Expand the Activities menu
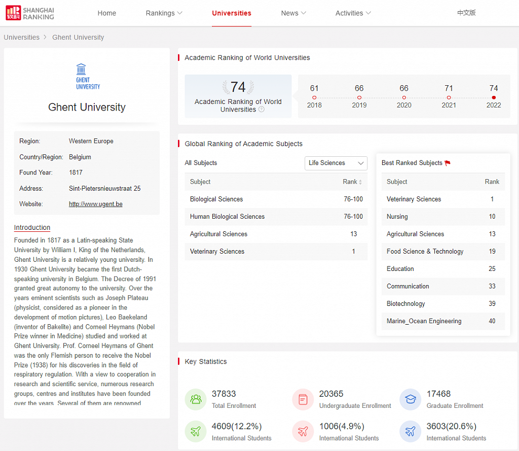 pos(353,13)
